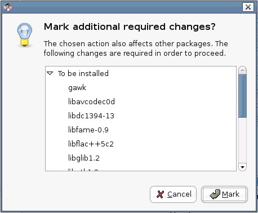
Task: Close the dialog with the title bar X
Action: tap(248, 7)
